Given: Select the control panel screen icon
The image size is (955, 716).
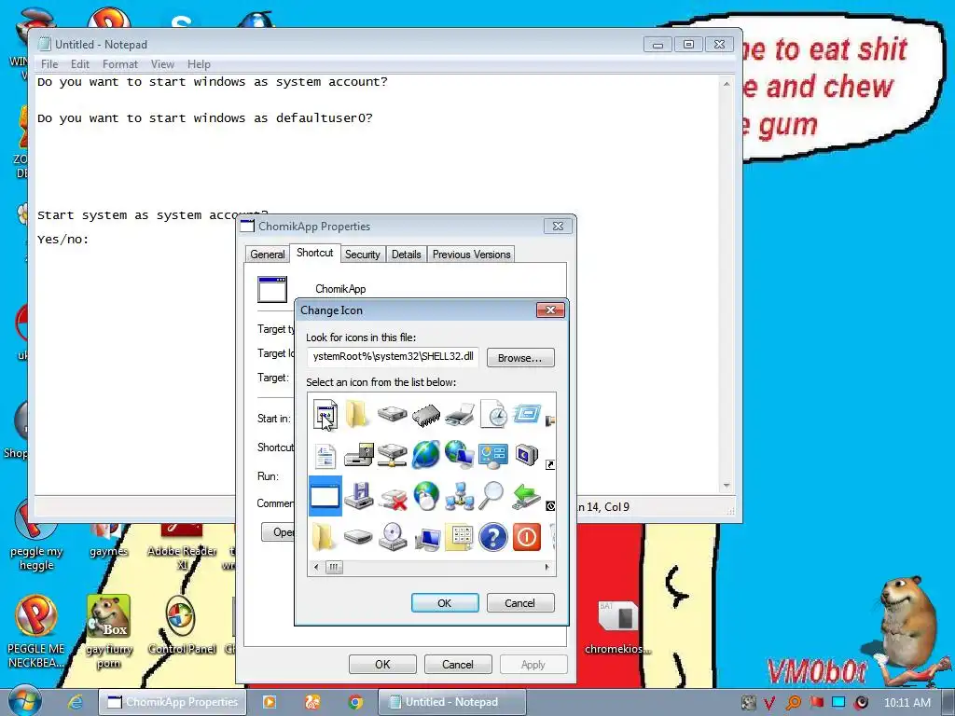Looking at the screenshot, I should 493,455.
